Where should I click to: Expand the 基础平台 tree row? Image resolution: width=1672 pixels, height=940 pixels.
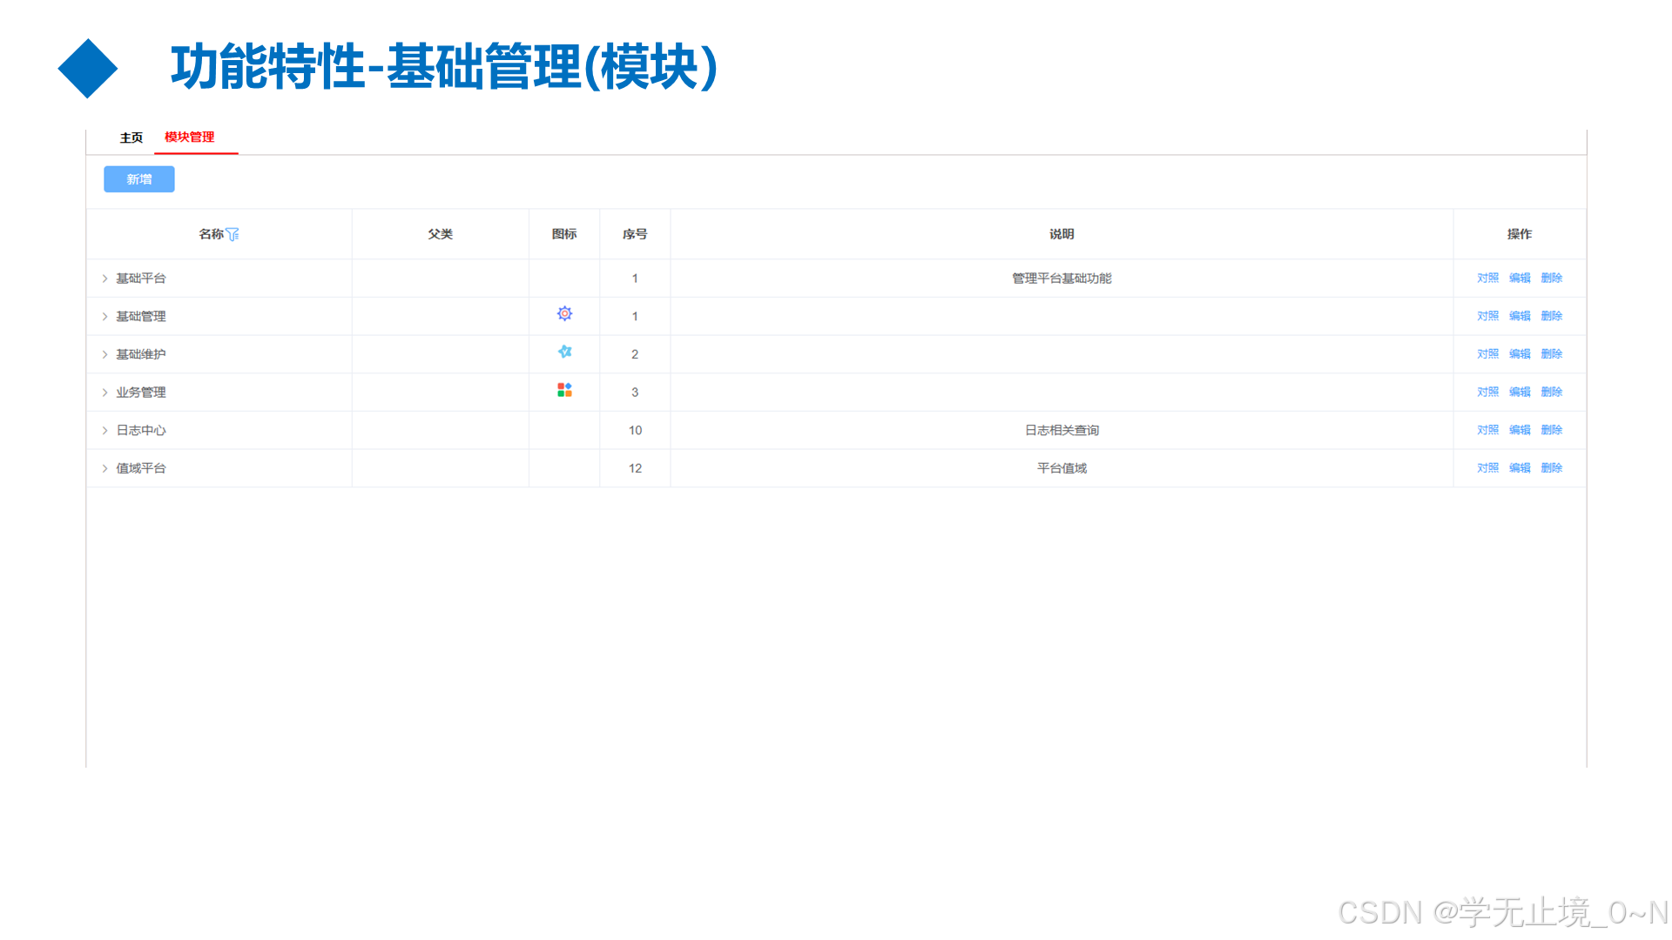104,278
